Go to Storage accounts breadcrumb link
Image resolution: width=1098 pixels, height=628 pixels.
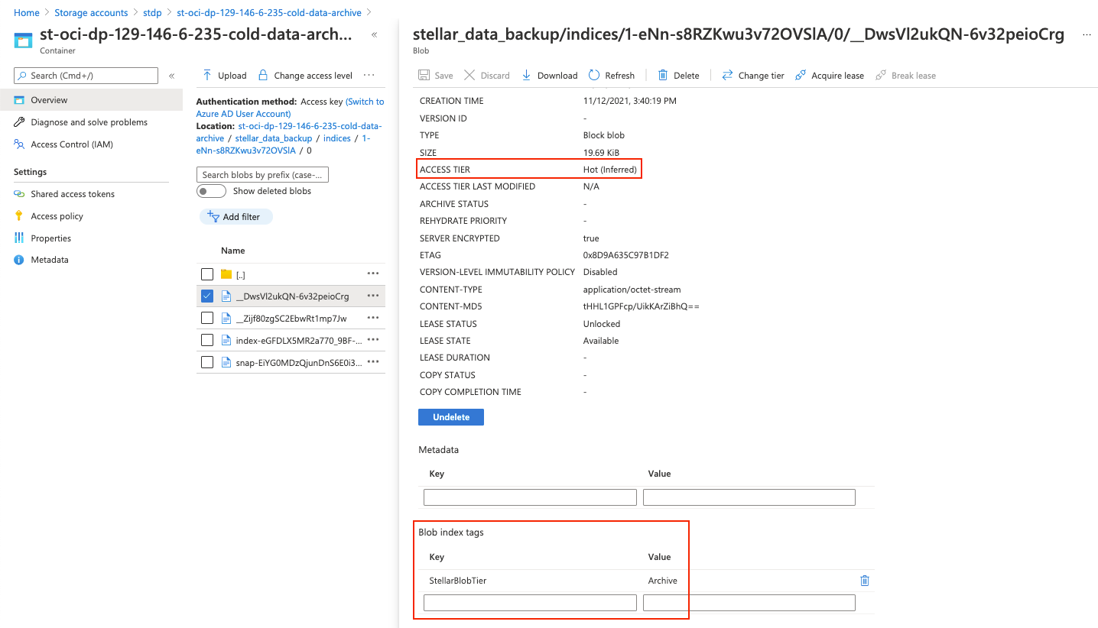coord(91,13)
